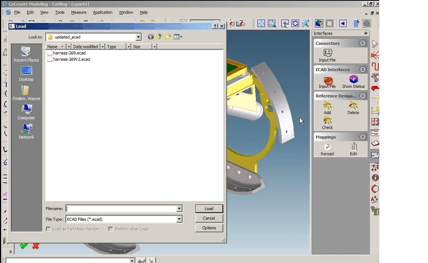
Task: Open the Name column filter arrow
Action: pyautogui.click(x=69, y=47)
